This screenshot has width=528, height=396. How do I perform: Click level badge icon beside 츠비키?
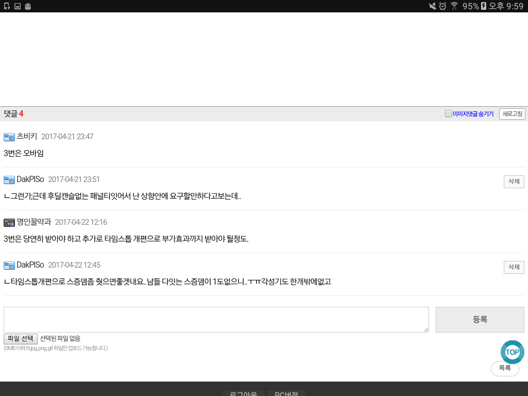(x=9, y=137)
